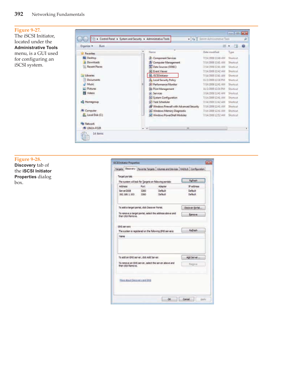Select Local Disk (C:) in navigation pane
The image size is (290, 373).
(x=95, y=115)
